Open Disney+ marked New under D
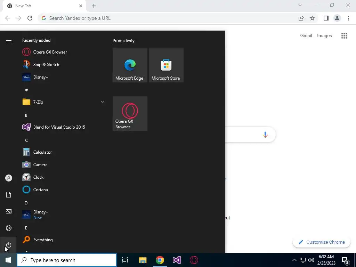 tap(63, 215)
